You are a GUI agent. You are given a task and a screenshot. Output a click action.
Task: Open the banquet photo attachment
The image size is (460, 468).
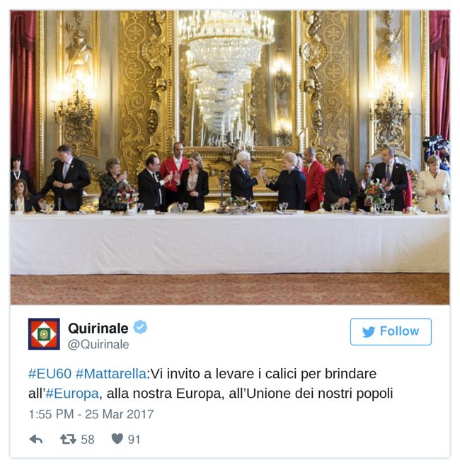tap(230, 157)
